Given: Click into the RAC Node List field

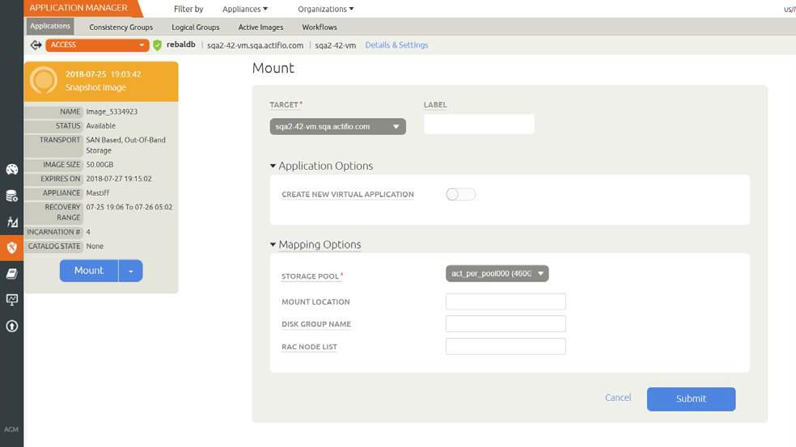Looking at the screenshot, I should tap(506, 347).
